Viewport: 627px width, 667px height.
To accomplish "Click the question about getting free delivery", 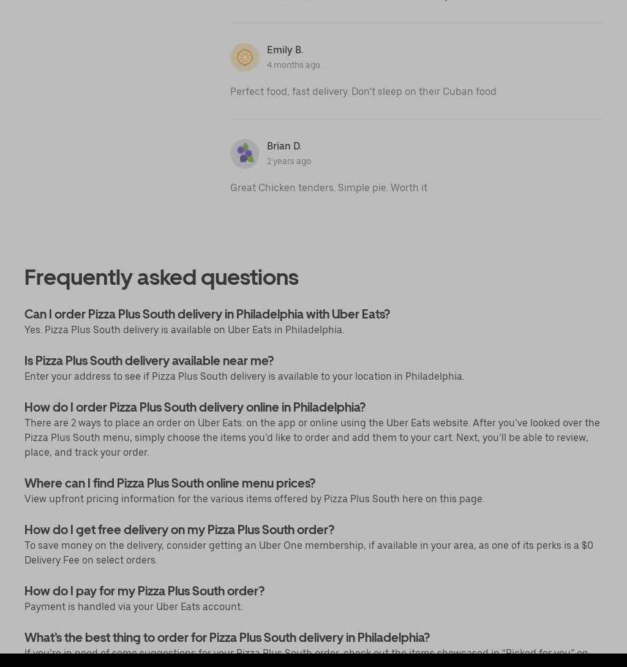I will click(179, 530).
